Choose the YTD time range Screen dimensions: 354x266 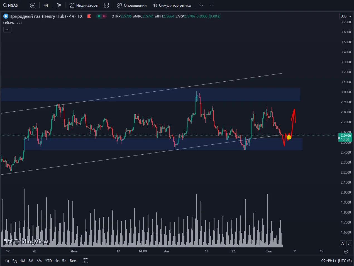(x=48, y=261)
